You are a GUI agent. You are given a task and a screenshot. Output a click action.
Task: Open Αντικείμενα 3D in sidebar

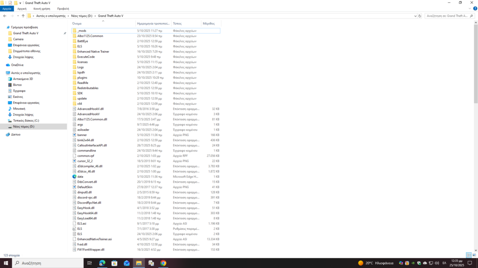click(x=23, y=79)
